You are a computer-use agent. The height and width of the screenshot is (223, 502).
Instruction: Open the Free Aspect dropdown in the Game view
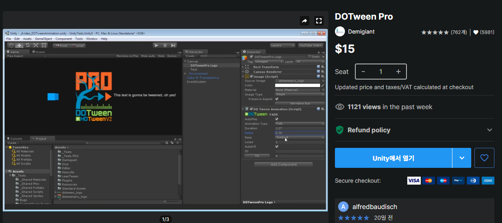pos(26,56)
